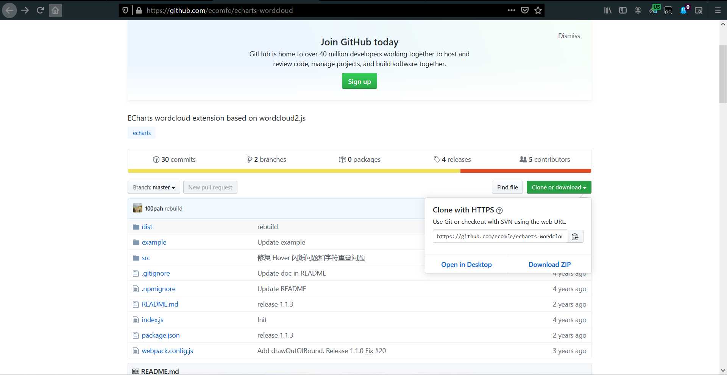Click the scrollbar up arrow
The width and height of the screenshot is (727, 375).
click(723, 24)
